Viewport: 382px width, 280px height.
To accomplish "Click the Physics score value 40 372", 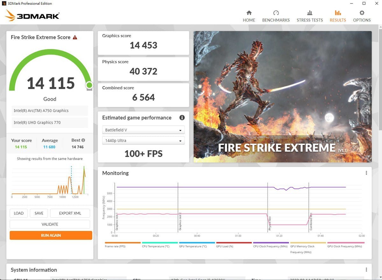I will (143, 71).
